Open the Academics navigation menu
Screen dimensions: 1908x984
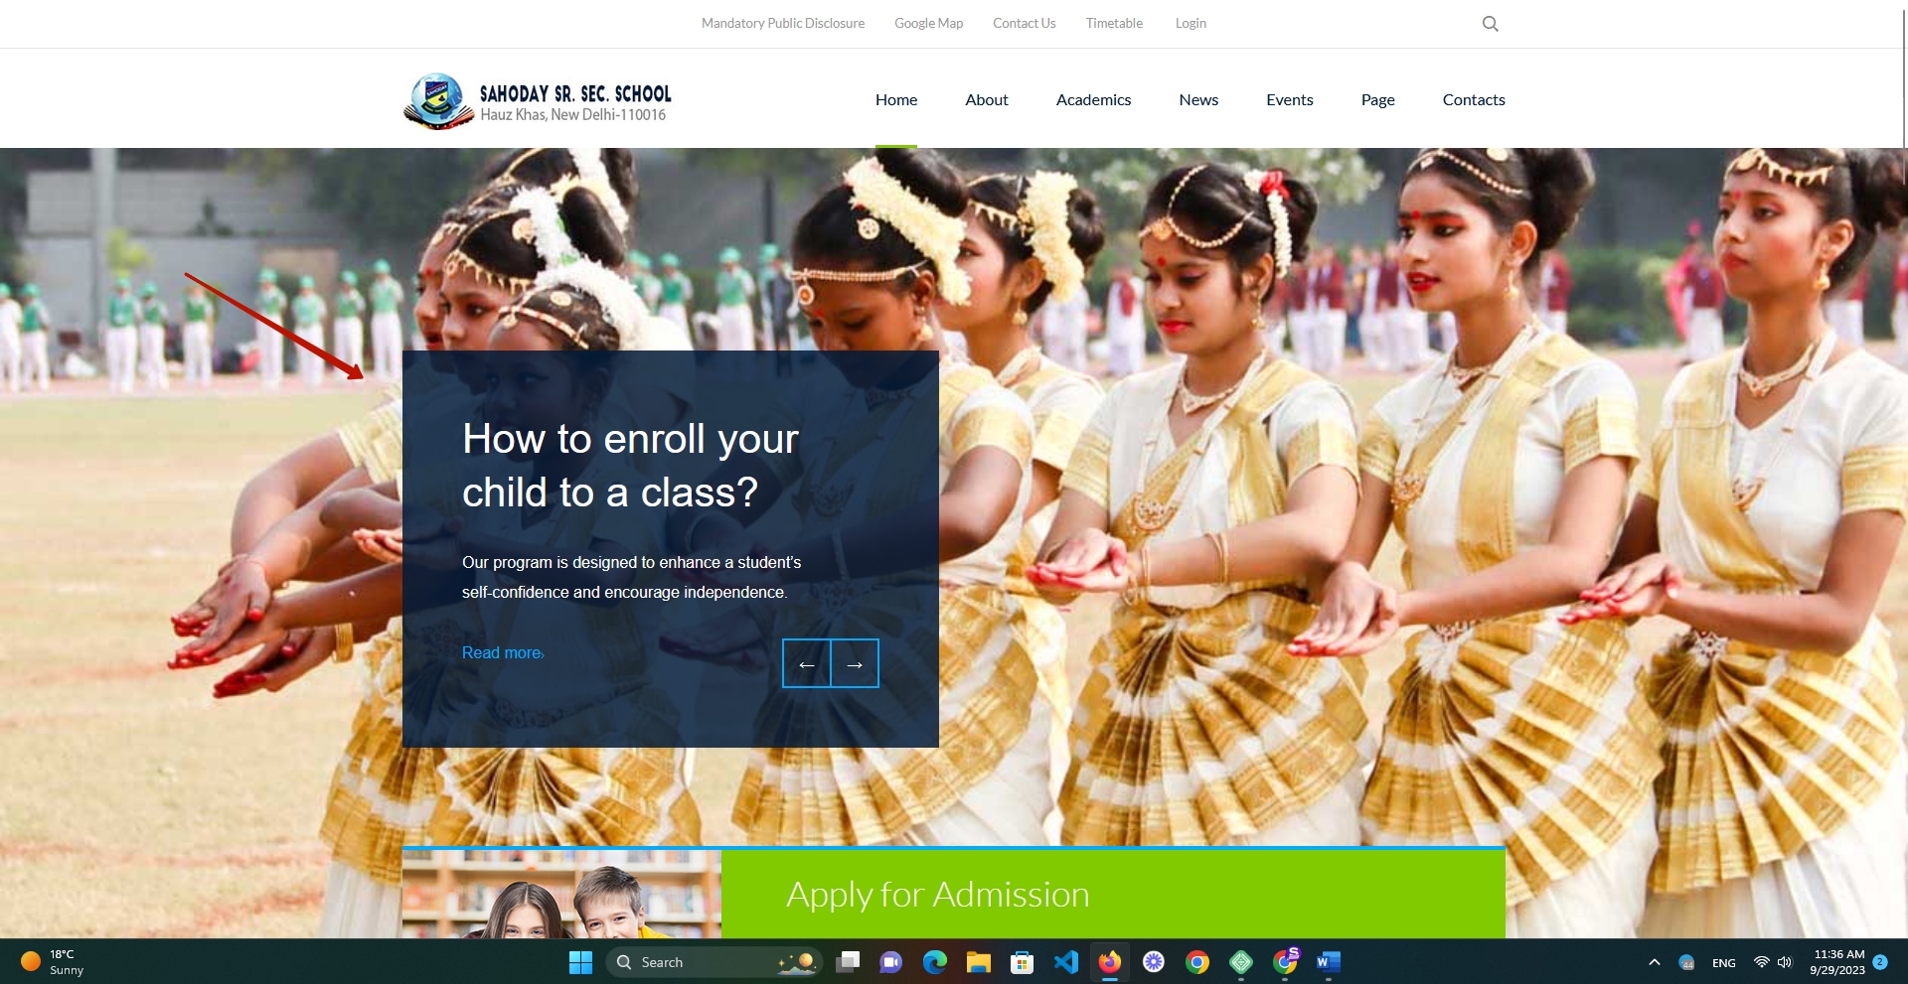click(1093, 99)
